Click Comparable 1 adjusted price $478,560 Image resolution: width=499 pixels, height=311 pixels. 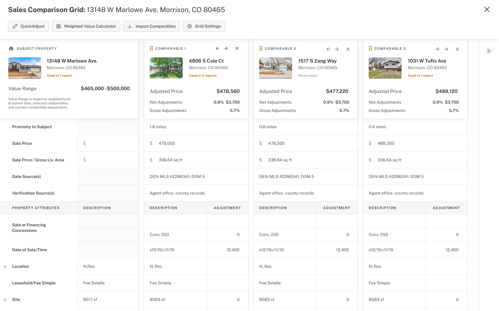click(228, 91)
